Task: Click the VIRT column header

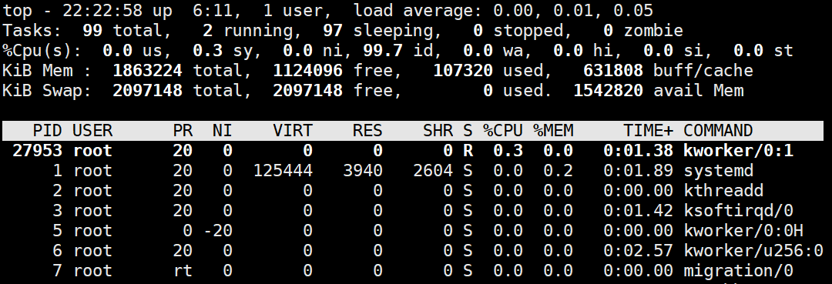Action: point(293,130)
